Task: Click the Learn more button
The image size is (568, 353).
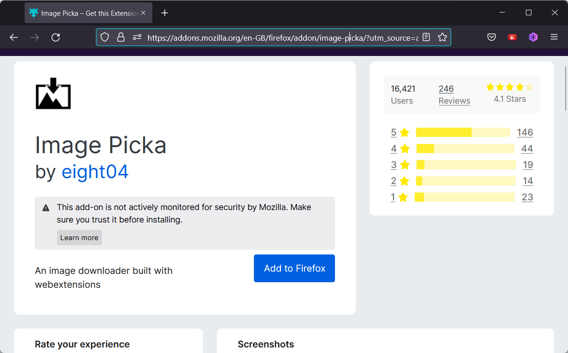Action: pos(79,237)
